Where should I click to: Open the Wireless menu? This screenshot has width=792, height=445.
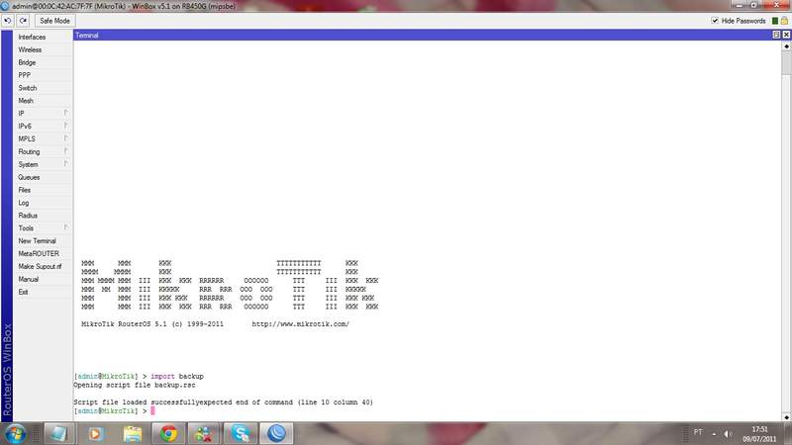(30, 49)
